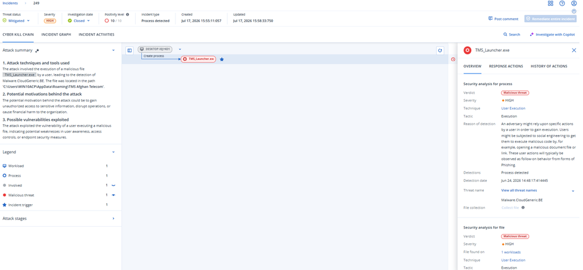Click the Process detected incident type text
This screenshot has width=583, height=270.
[x=156, y=21]
